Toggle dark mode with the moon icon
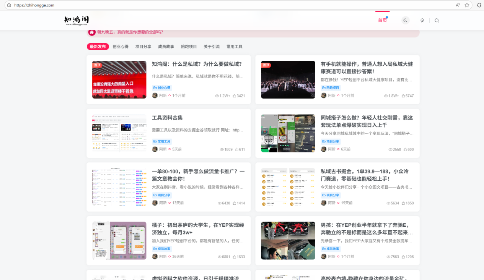The image size is (484, 280). click(406, 20)
